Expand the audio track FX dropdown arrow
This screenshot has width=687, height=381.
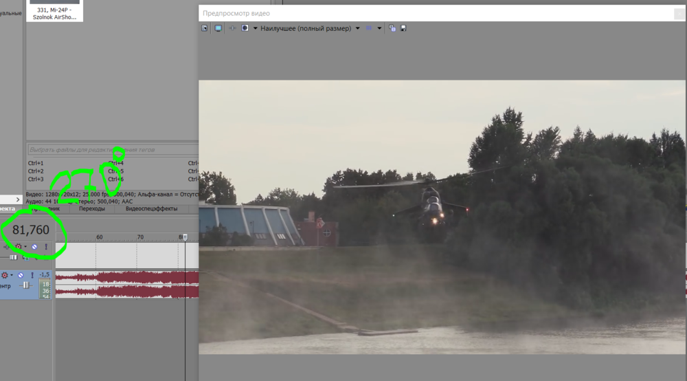12,275
